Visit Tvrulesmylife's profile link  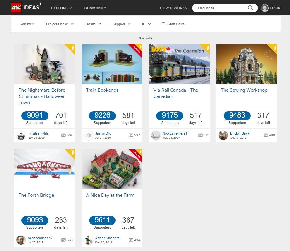coord(38,133)
